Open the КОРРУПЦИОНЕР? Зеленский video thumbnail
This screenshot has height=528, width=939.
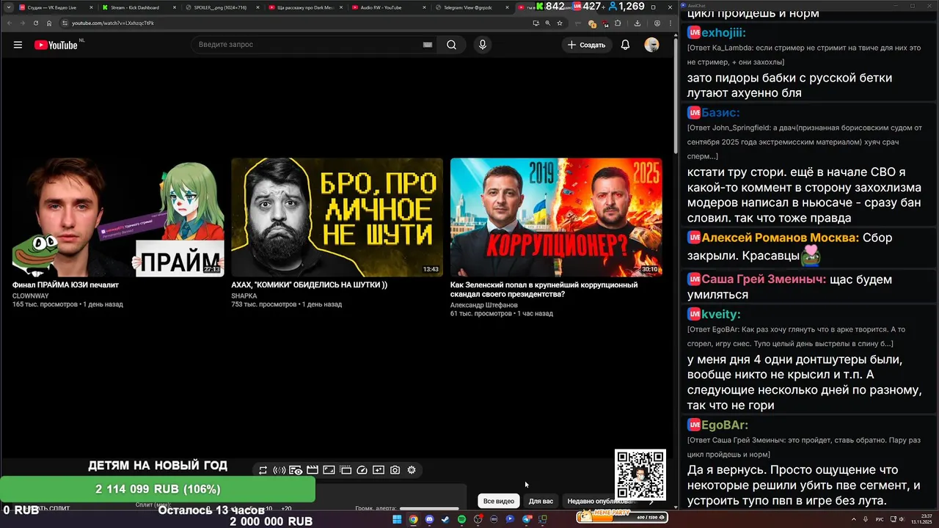pos(556,217)
